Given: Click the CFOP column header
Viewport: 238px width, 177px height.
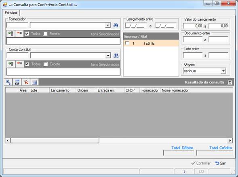Looking at the screenshot, I should point(132,90).
